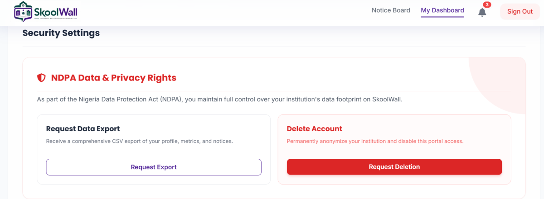Click the Request Export button

pyautogui.click(x=154, y=167)
